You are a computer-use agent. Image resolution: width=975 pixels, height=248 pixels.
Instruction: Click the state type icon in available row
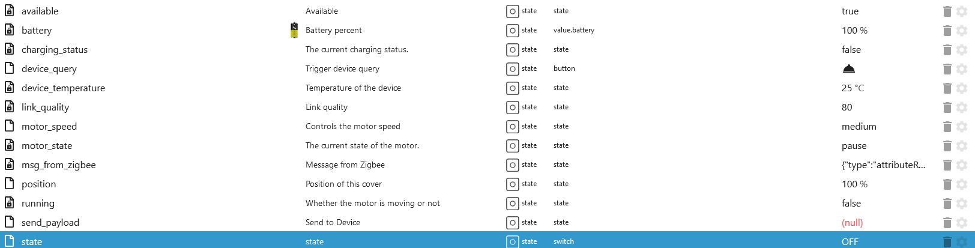coord(512,11)
